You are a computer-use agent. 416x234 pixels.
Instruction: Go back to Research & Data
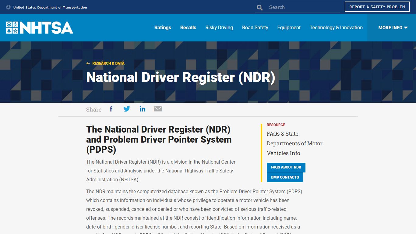[x=108, y=63]
